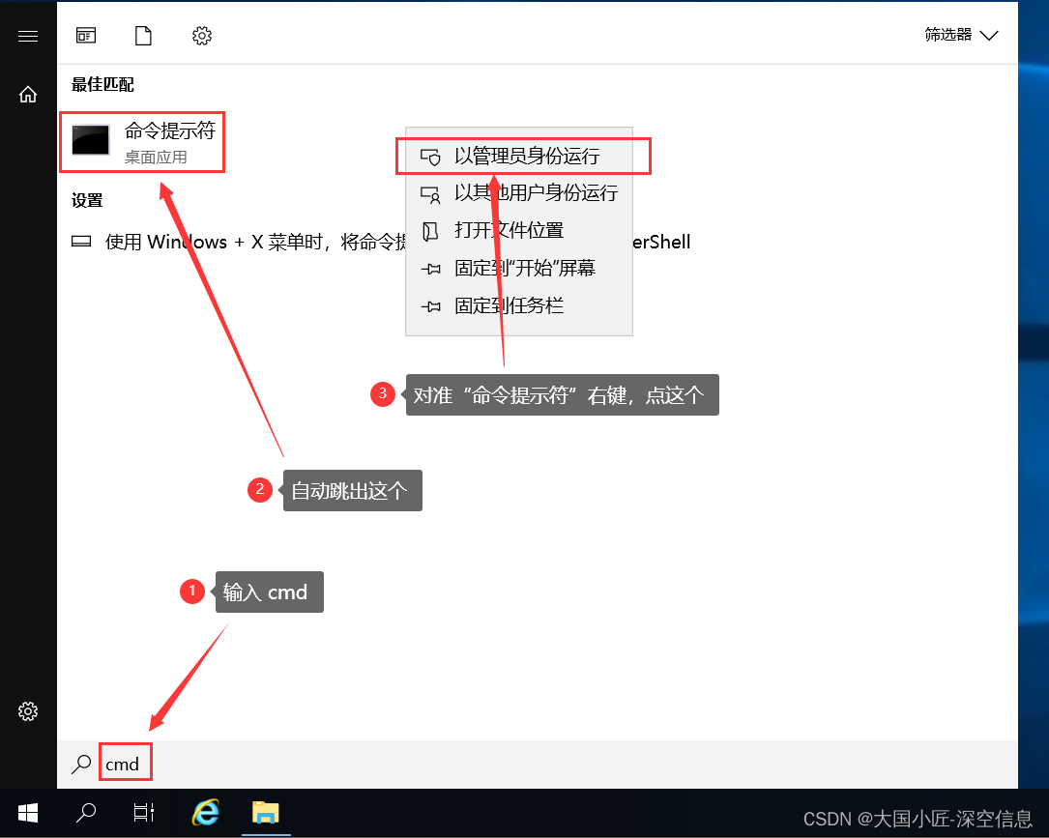
Task: Click the Settings gear filter icon at top
Action: pyautogui.click(x=201, y=35)
